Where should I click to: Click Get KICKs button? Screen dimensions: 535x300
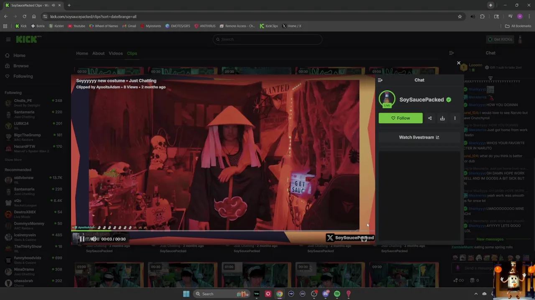499,39
